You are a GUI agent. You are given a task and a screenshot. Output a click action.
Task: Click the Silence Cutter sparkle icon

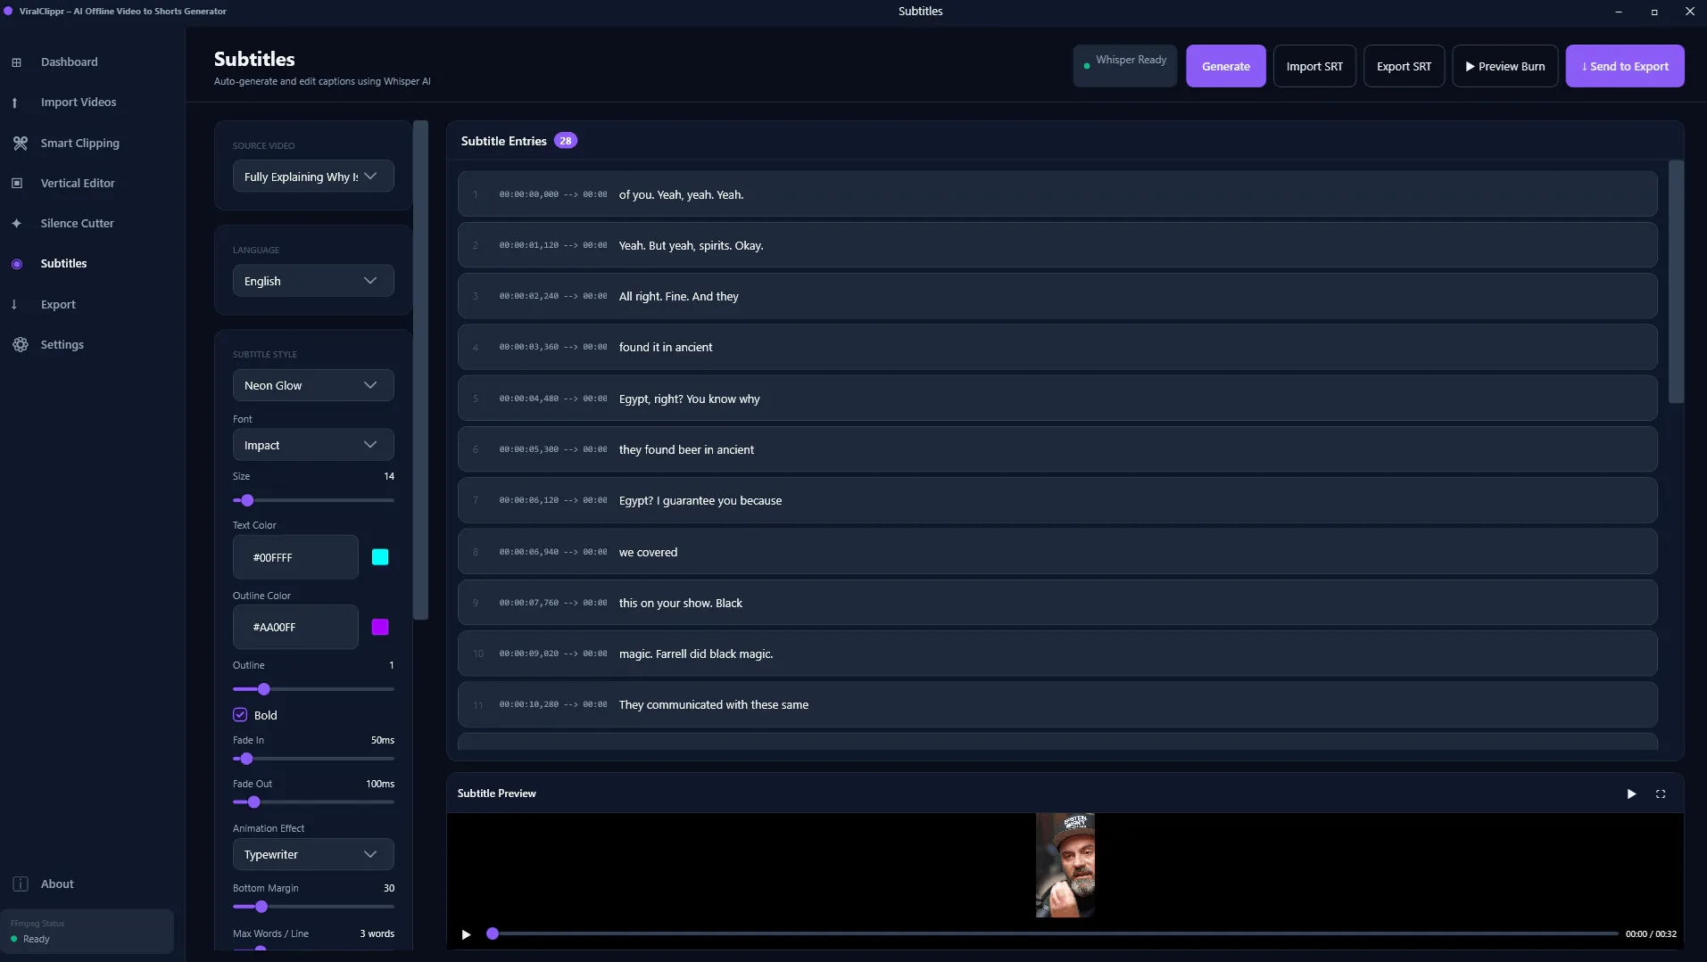tap(16, 223)
